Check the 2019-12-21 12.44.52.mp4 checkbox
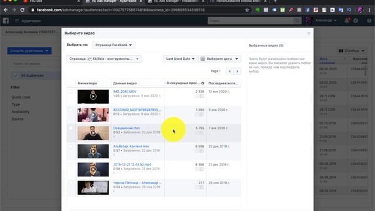The width and height of the screenshot is (375, 211). pyautogui.click(x=71, y=164)
